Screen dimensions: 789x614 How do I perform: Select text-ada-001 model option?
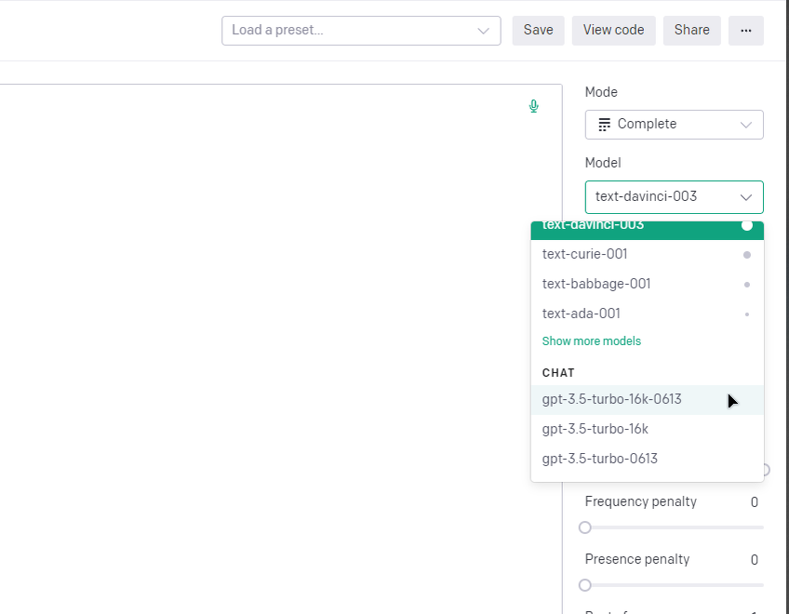647,314
